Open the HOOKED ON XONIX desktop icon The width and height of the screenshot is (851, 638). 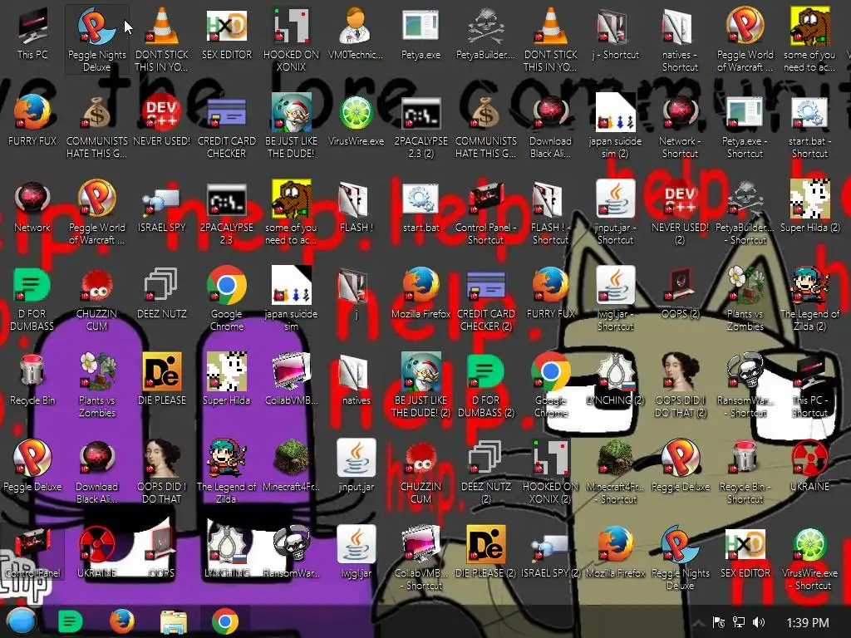coord(292,40)
